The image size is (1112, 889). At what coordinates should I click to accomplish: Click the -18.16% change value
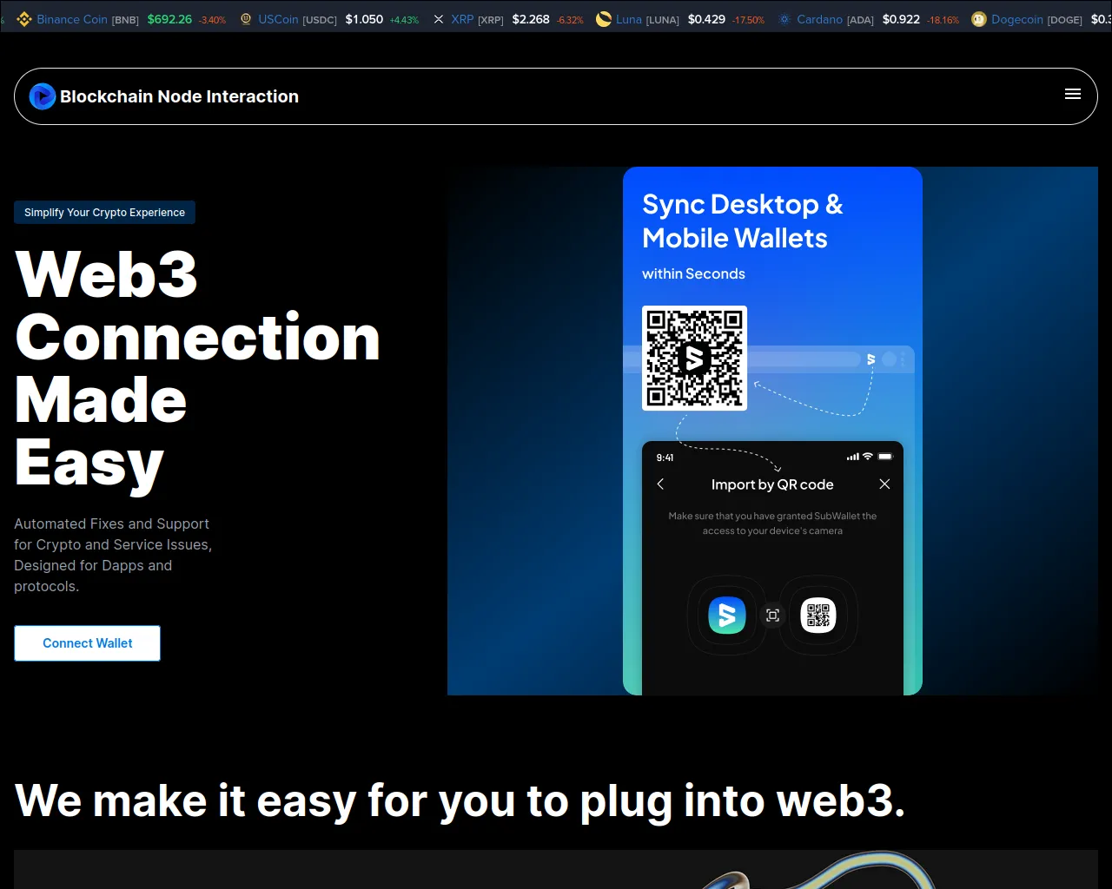(943, 20)
